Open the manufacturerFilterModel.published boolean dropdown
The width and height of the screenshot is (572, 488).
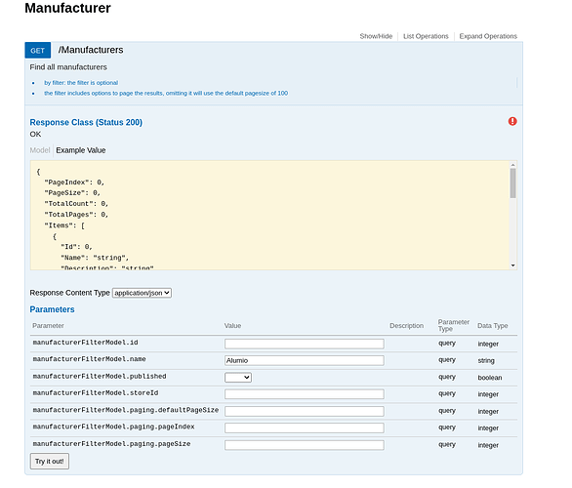pos(238,377)
